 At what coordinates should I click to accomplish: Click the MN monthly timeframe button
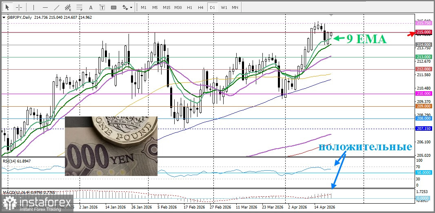coord(235,7)
